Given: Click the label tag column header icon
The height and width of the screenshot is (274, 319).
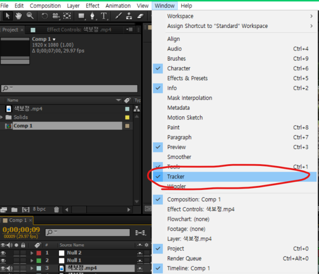Looking at the screenshot, I should (x=128, y=100).
